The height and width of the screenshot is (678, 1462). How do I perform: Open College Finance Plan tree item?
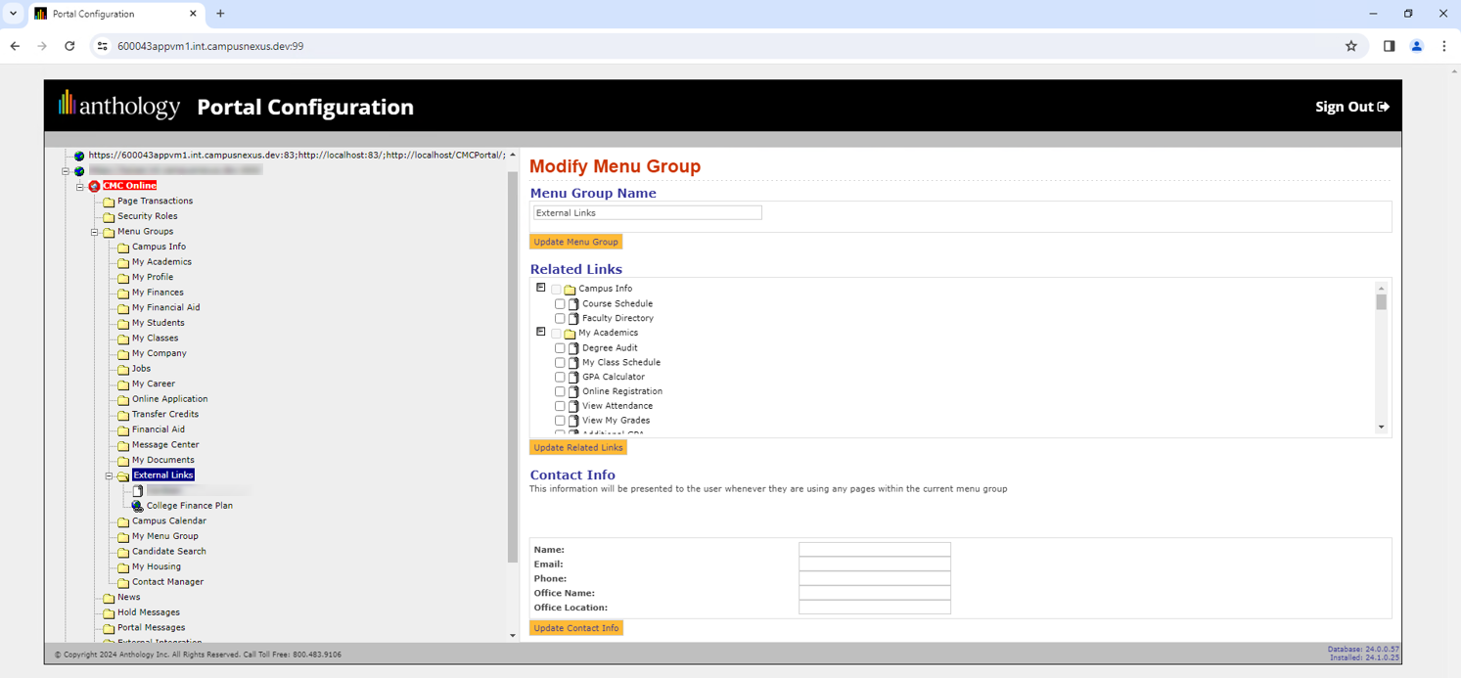pyautogui.click(x=190, y=506)
